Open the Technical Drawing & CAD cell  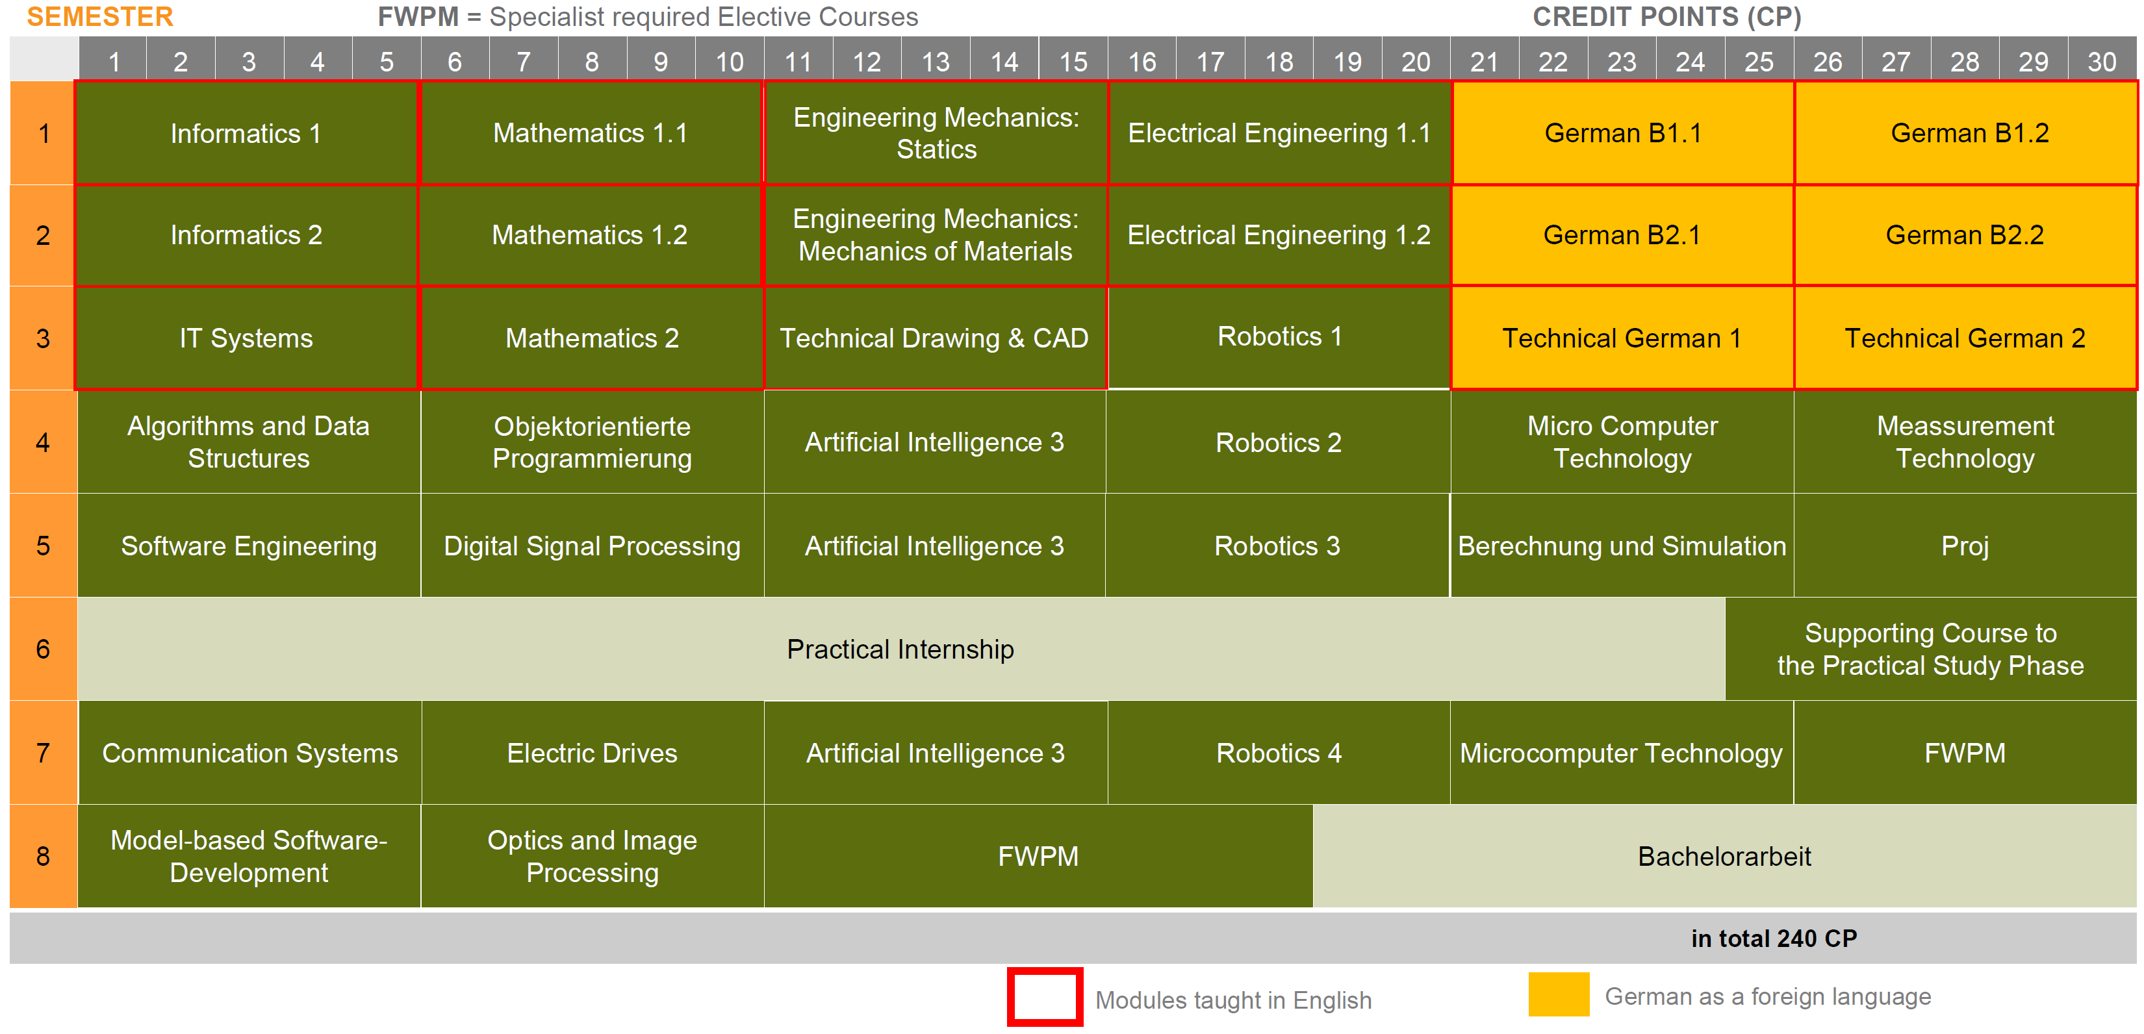pos(935,338)
